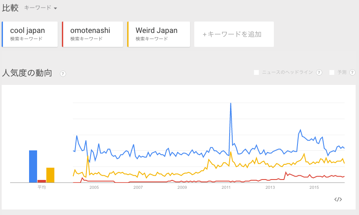Screen dimensions: 359x215
Task: Select the cool japan keyword card
Action: (x=30, y=34)
